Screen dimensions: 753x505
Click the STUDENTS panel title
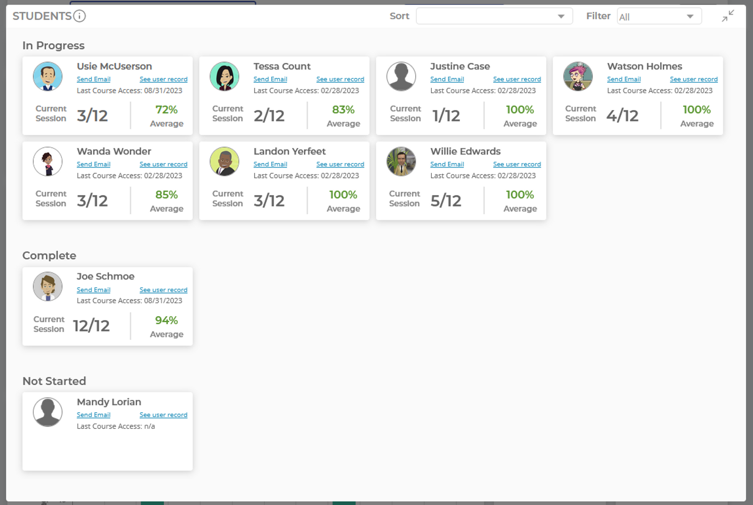pos(42,16)
